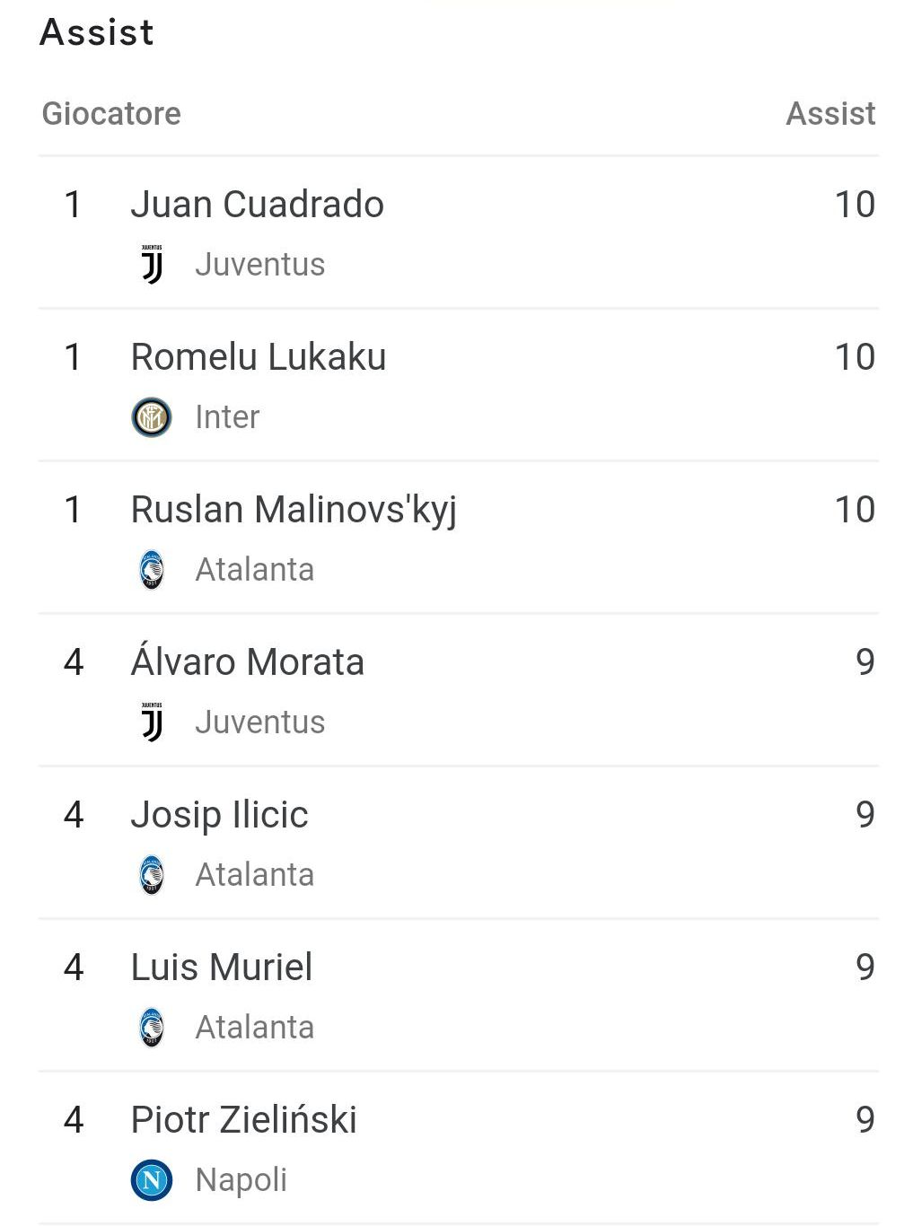Click the Juventus logo under Juan Cuadrado
The width and height of the screenshot is (913, 1226).
click(152, 264)
